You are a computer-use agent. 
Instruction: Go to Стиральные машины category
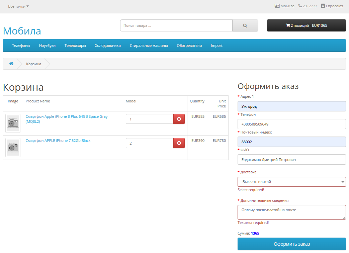pyautogui.click(x=149, y=46)
